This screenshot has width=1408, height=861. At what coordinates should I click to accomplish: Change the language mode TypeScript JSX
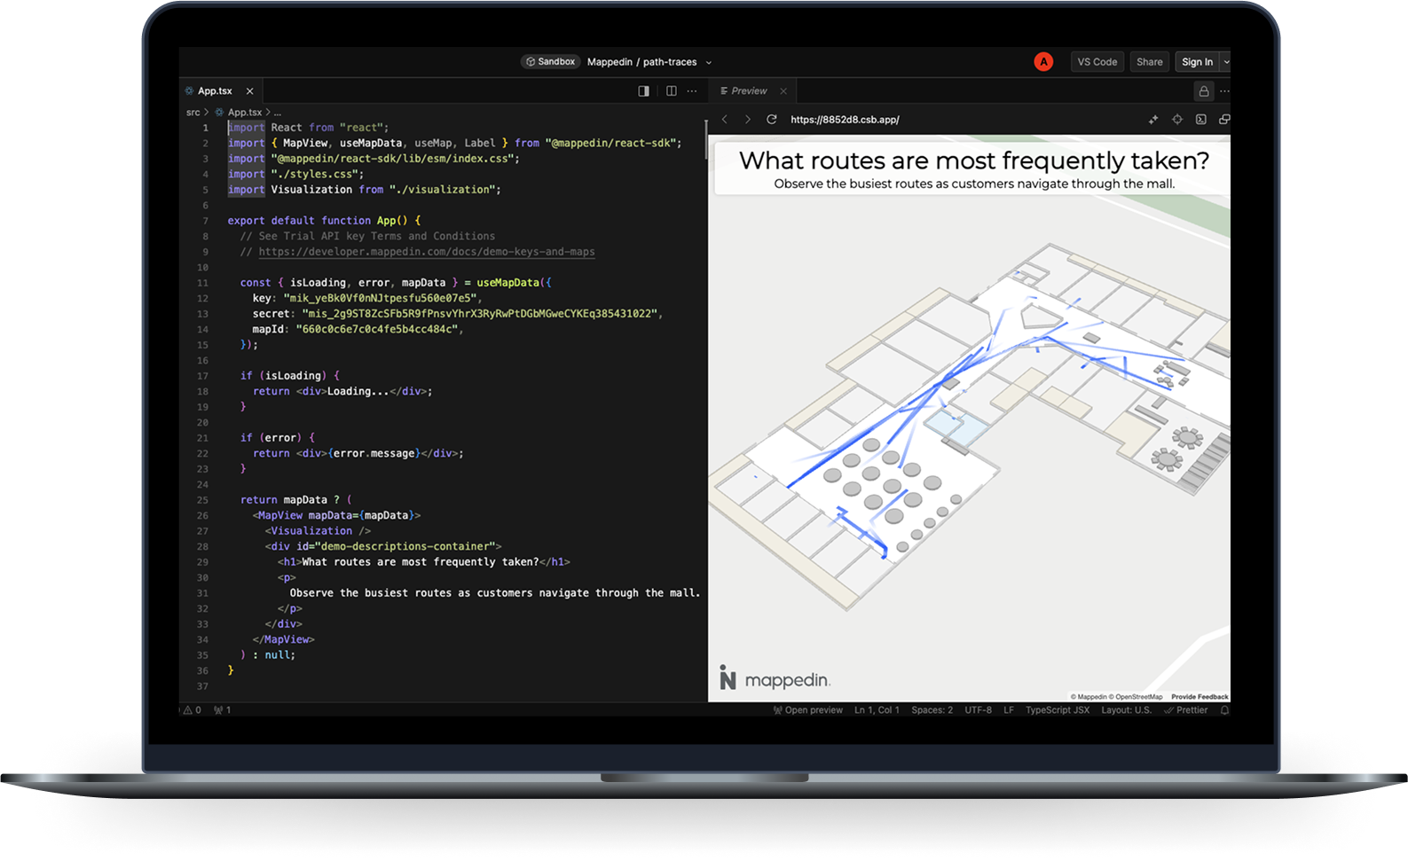(x=1058, y=710)
